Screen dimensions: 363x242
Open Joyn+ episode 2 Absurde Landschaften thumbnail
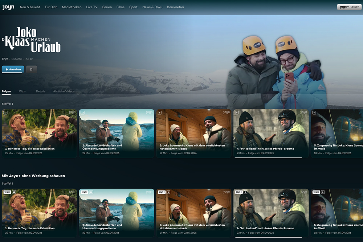coord(117,213)
